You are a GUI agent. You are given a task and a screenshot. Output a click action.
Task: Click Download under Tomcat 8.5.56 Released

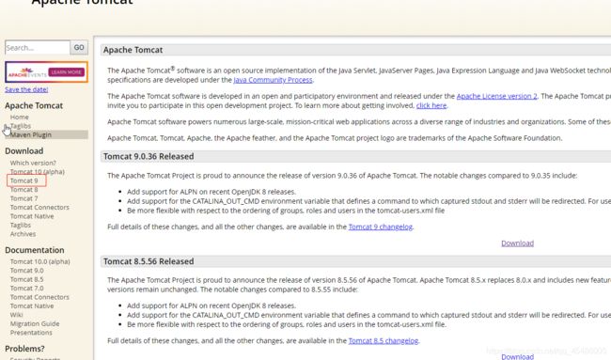[x=518, y=356]
